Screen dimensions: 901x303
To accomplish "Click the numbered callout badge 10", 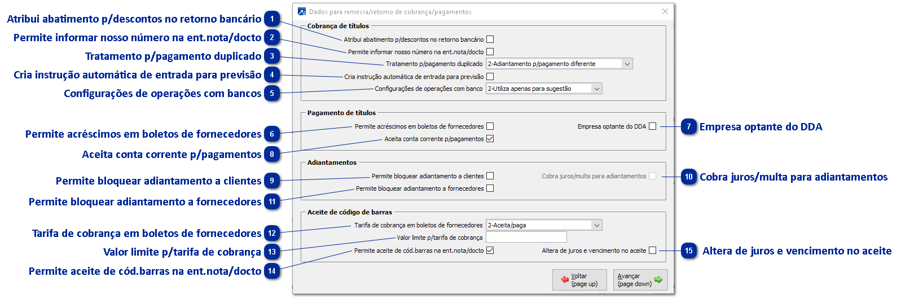I will [x=689, y=177].
